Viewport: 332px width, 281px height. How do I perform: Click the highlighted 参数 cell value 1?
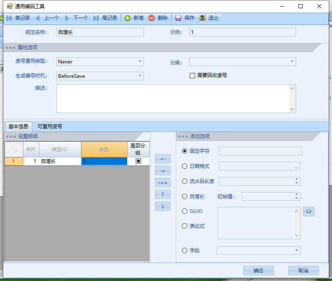coord(104,161)
